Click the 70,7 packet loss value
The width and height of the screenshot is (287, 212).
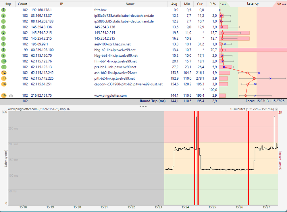pyautogui.click(x=214, y=50)
